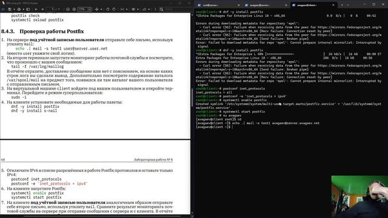Select the pan/move cross-arrow tool
This screenshot has width=388, height=218.
[96, 9]
